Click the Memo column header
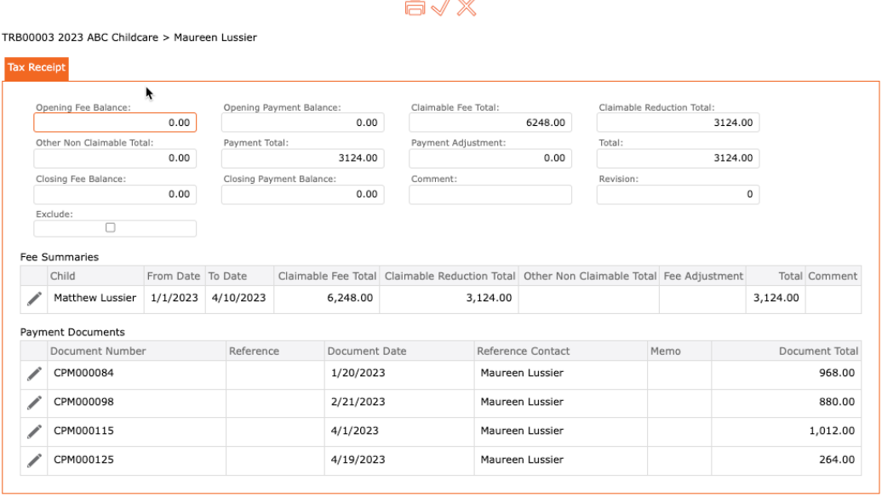Screen dimensions: 882x497 coord(679,351)
